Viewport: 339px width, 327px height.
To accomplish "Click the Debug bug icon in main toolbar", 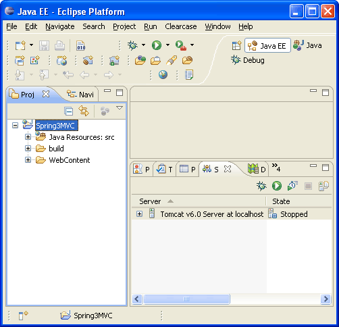I will tap(132, 45).
